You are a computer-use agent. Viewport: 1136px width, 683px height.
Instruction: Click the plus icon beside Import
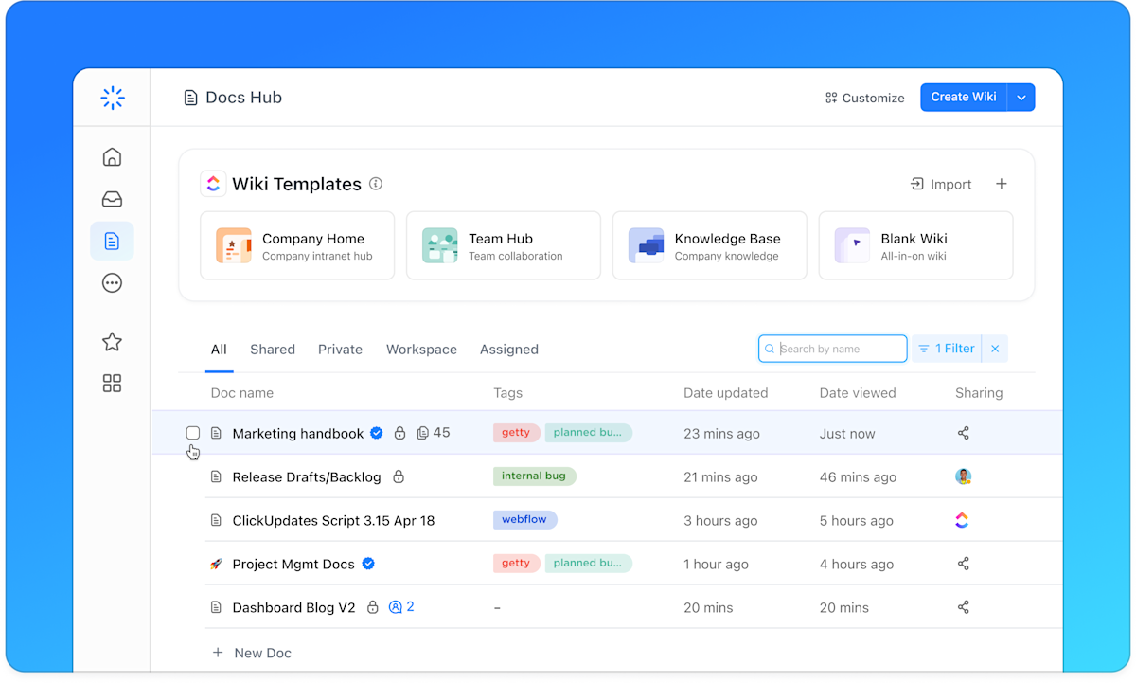(1001, 184)
